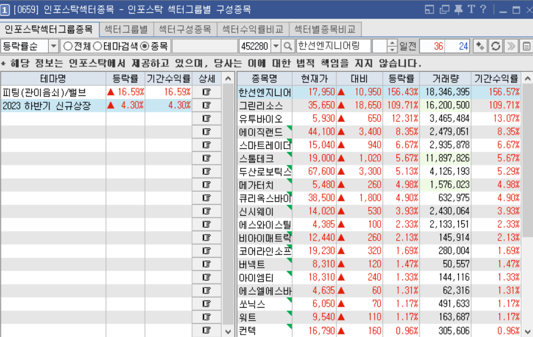Open detail icon for 2023 하반기 신규상장 row
Image resolution: width=533 pixels, height=337 pixels.
207,105
